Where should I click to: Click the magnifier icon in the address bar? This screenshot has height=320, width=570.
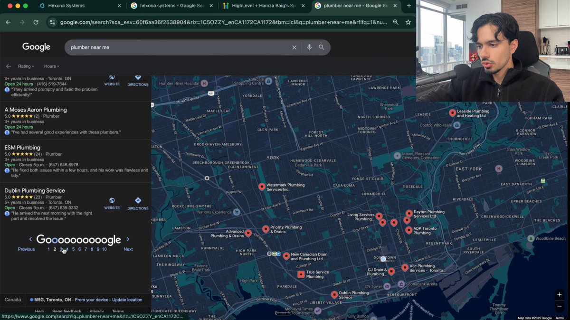click(x=396, y=22)
